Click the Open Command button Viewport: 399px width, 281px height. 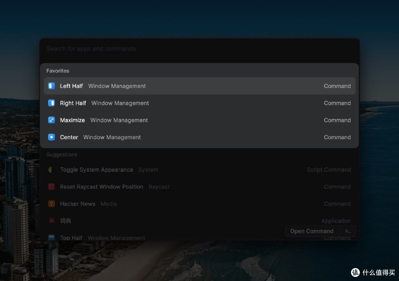312,231
